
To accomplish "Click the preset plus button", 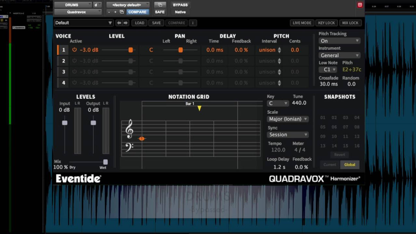I will coord(115,12).
